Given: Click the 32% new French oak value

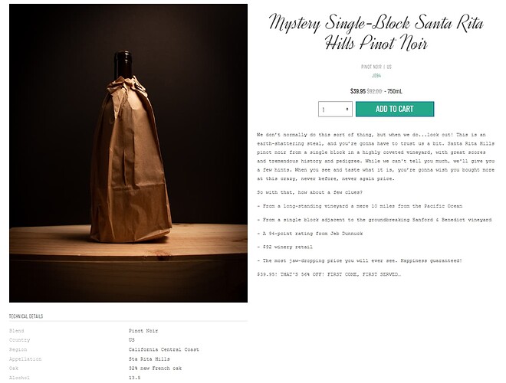Looking at the screenshot, I should click(155, 368).
